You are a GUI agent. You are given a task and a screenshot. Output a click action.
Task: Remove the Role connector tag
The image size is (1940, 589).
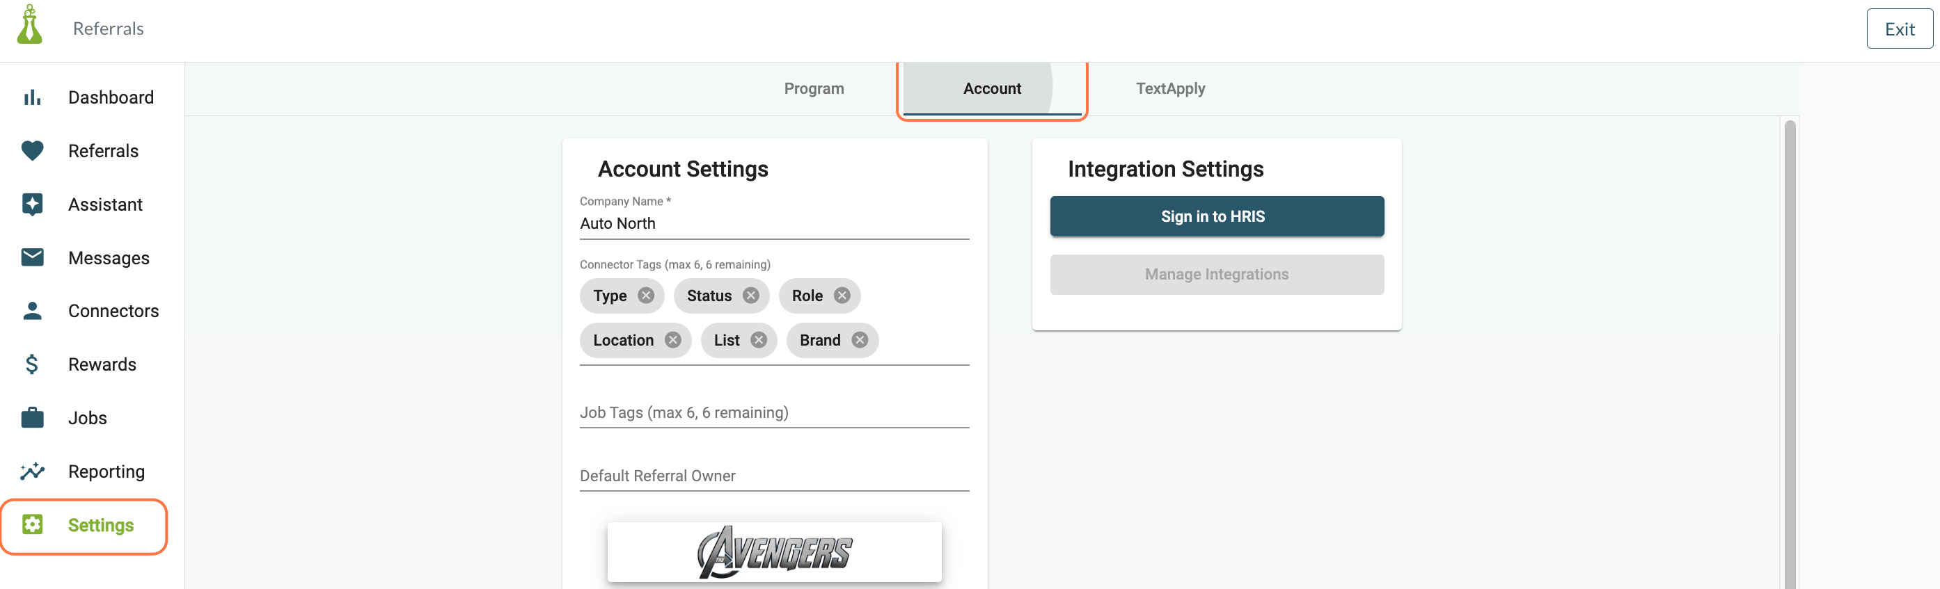coord(842,296)
